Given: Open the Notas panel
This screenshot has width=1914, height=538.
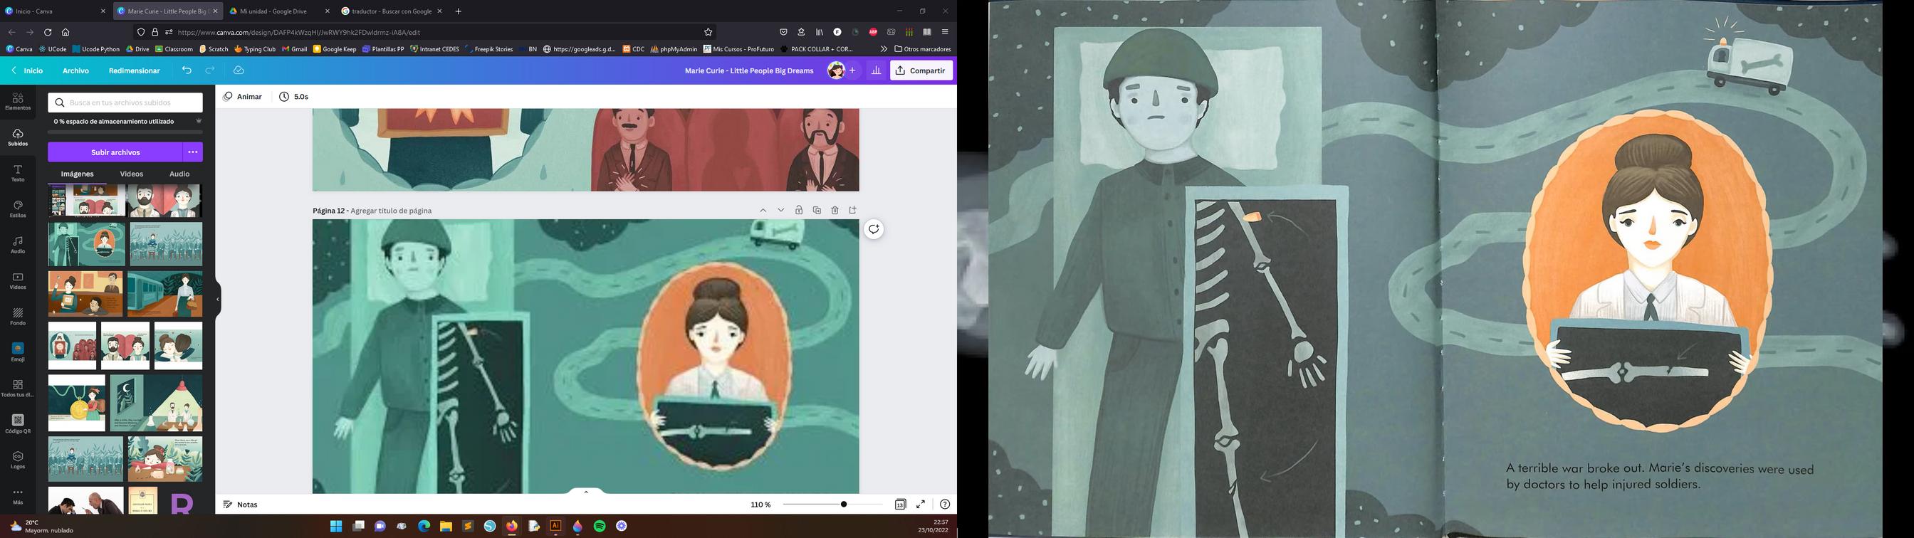Looking at the screenshot, I should click(x=241, y=505).
